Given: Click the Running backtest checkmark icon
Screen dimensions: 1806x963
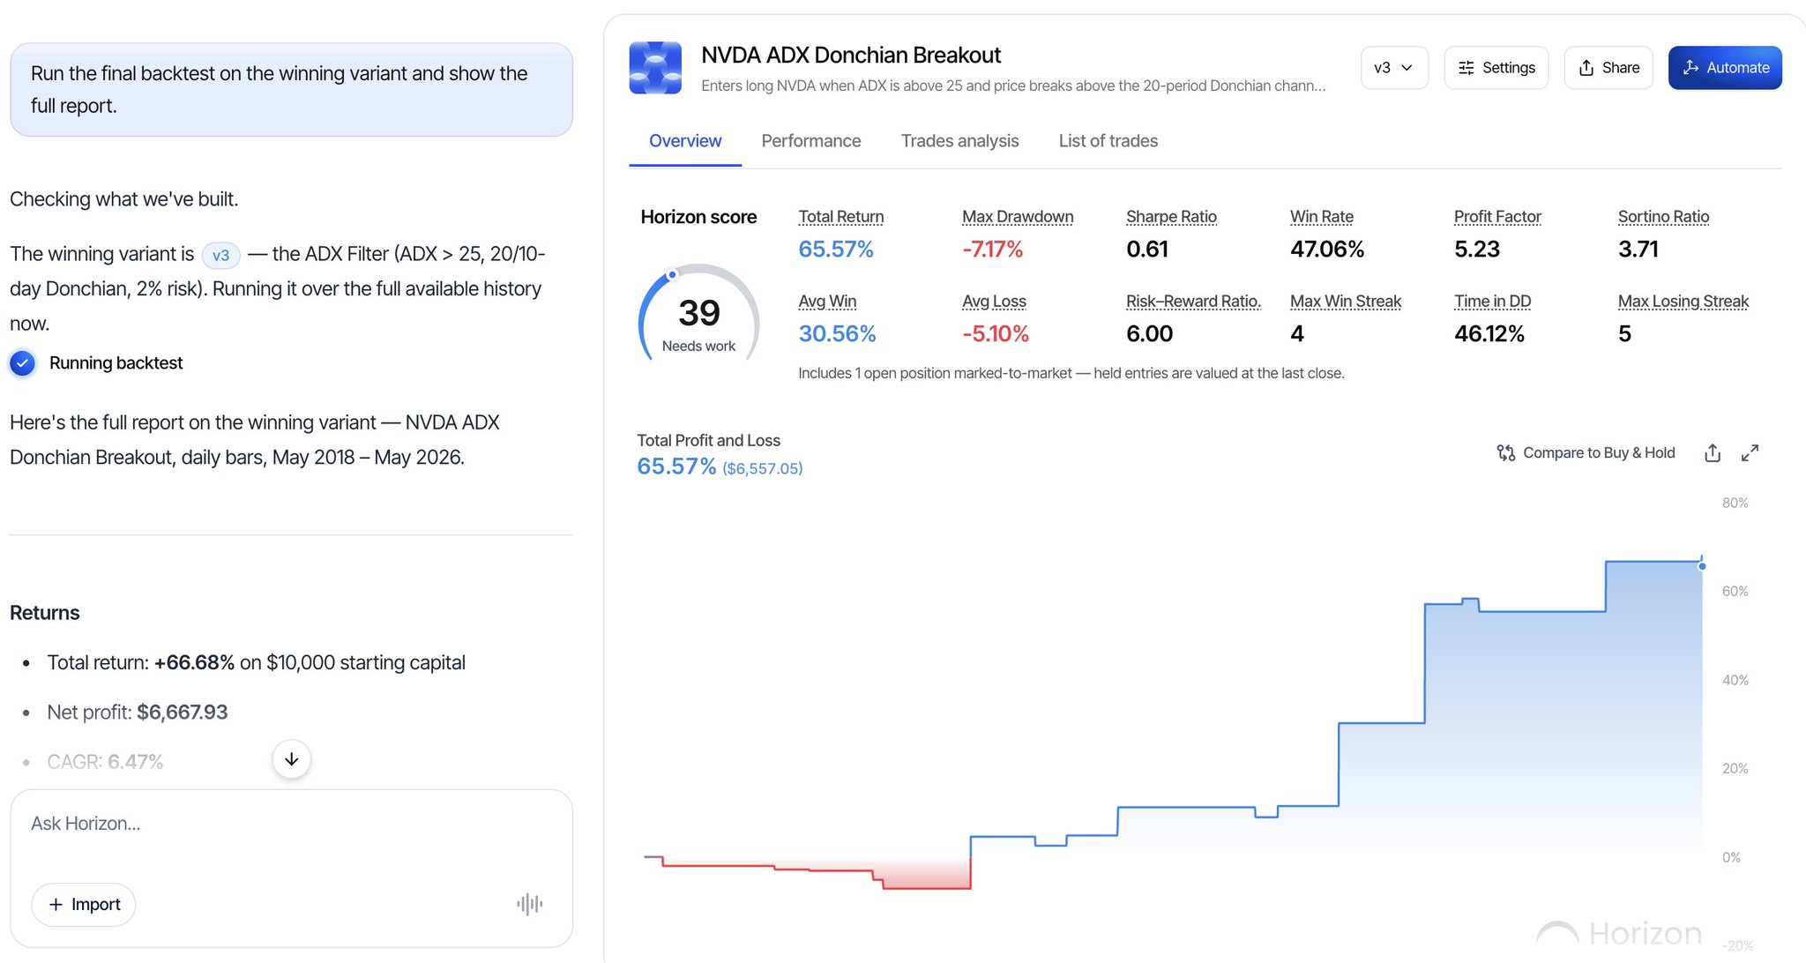Looking at the screenshot, I should 23,363.
